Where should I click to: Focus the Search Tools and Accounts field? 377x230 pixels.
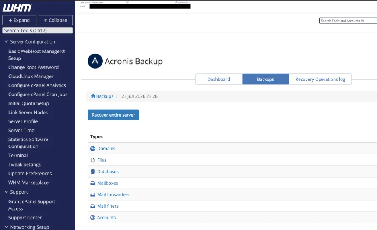(x=348, y=21)
